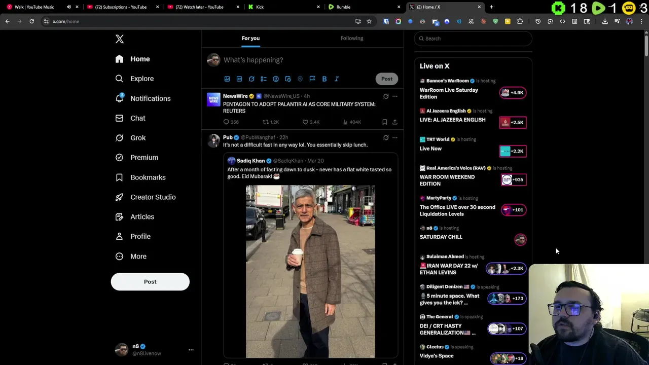This screenshot has width=649, height=365.
Task: Click the Grok enhance icon in composer
Action: pyautogui.click(x=251, y=79)
